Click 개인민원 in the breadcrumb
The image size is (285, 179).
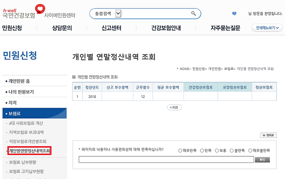[x=214, y=69]
